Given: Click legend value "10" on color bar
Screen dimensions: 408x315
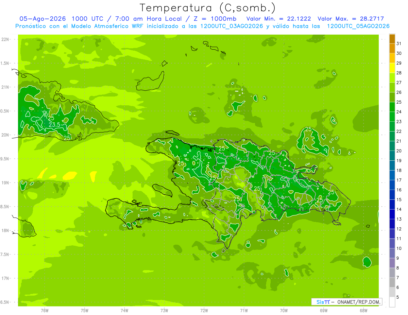Looking at the screenshot, I should coord(399,248).
